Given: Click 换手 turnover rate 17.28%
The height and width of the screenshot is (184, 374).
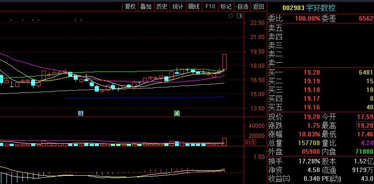Looking at the screenshot, I should pyautogui.click(x=309, y=162).
